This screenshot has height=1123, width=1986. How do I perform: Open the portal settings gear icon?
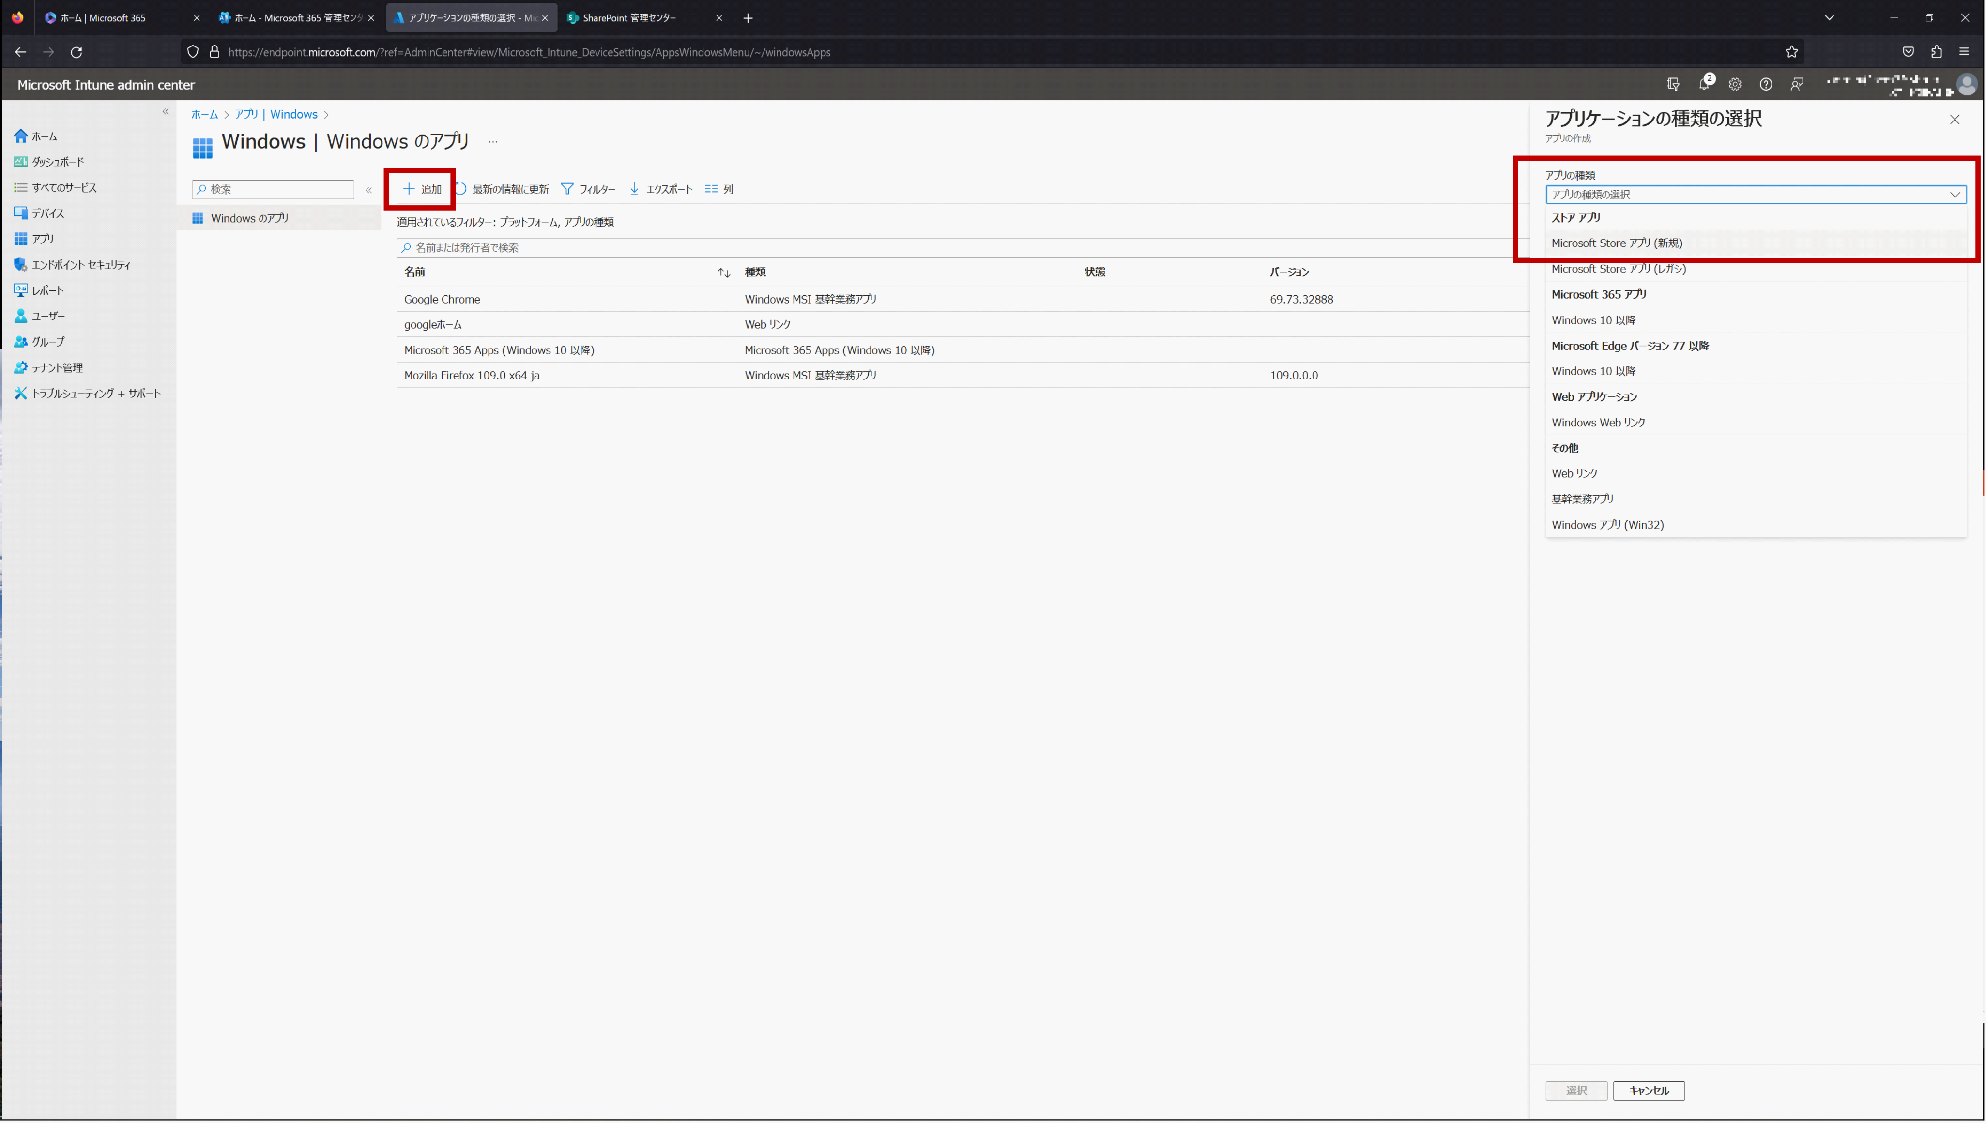(1735, 84)
